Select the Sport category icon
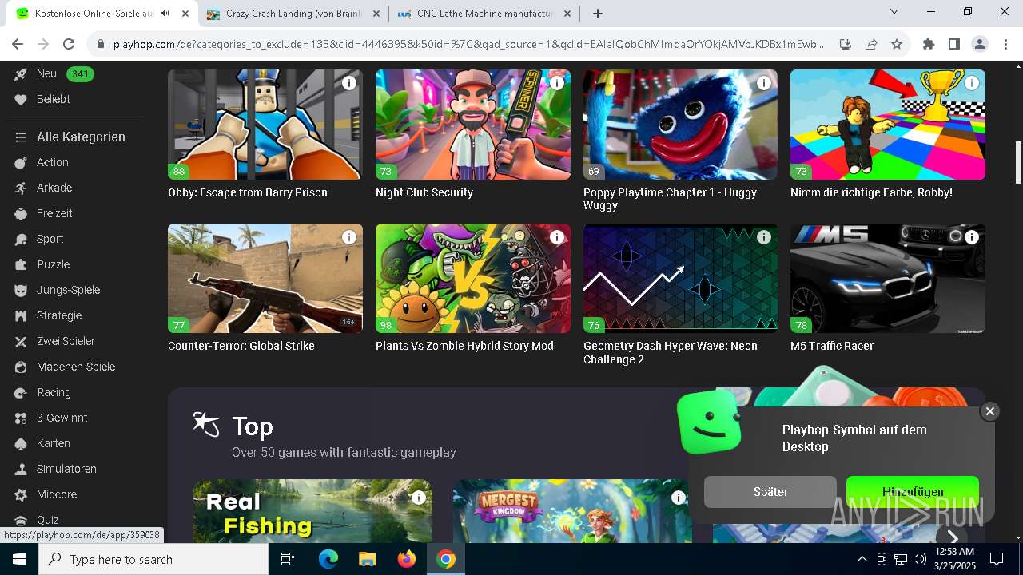Screen dimensions: 1023x575 [x=21, y=239]
